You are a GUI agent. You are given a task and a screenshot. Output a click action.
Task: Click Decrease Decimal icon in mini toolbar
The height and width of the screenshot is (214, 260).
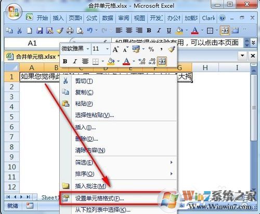(152, 61)
